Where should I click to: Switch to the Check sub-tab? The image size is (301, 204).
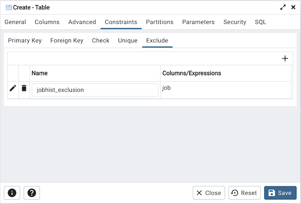click(100, 40)
